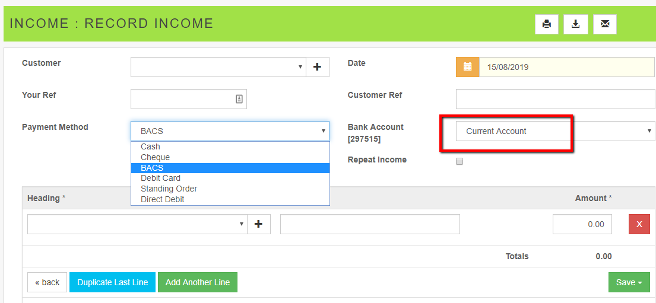Open the Payment Method dropdown

coord(230,131)
